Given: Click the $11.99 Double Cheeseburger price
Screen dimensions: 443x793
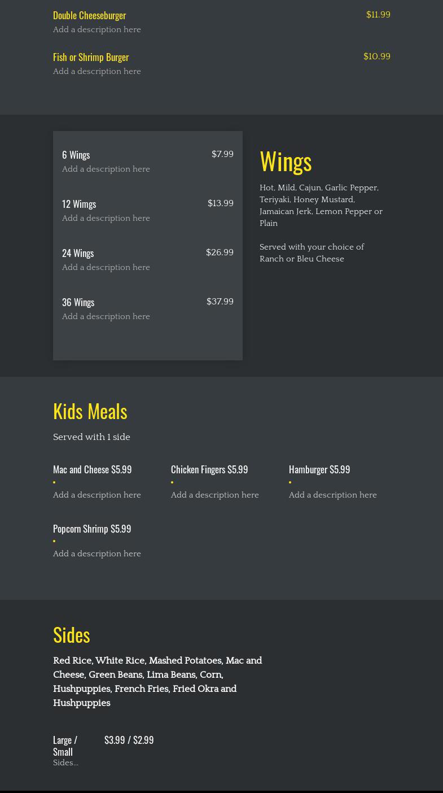Looking at the screenshot, I should pos(378,15).
